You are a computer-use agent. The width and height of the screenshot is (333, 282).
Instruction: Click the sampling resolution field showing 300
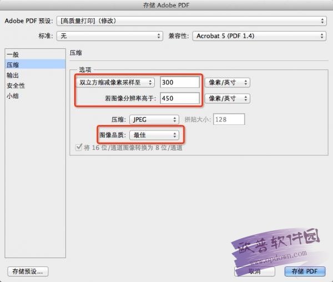(180, 82)
